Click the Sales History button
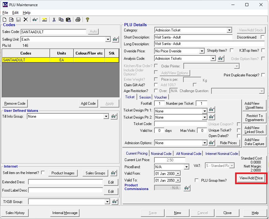Image resolution: width=269 pixels, height=219 pixels. click(x=15, y=213)
